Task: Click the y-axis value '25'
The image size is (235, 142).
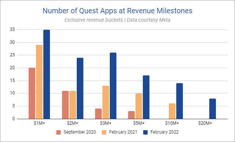Action: click(12, 55)
